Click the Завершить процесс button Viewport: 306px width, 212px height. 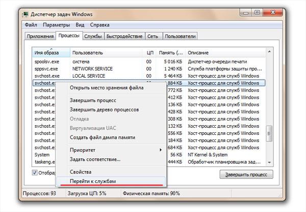246,174
